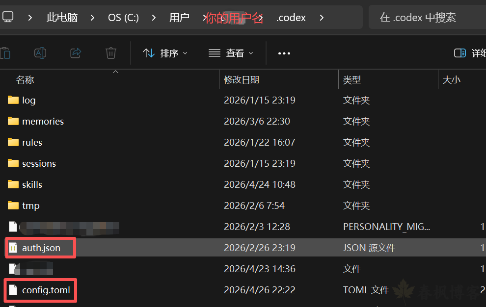Image resolution: width=486 pixels, height=307 pixels.
Task: Select the rules folder
Action: point(32,143)
